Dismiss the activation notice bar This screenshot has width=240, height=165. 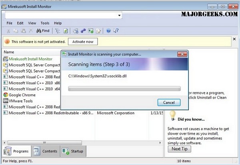[x=234, y=39]
